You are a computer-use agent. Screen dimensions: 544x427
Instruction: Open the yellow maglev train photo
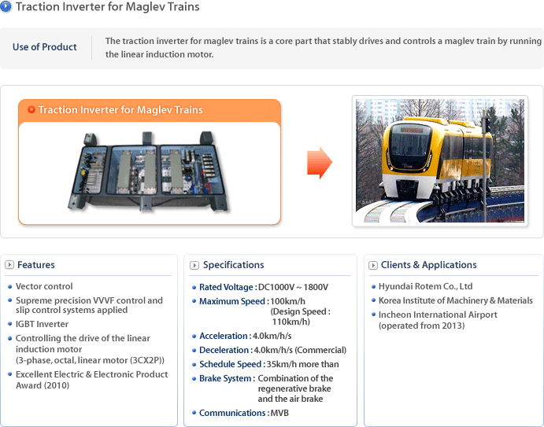click(440, 161)
